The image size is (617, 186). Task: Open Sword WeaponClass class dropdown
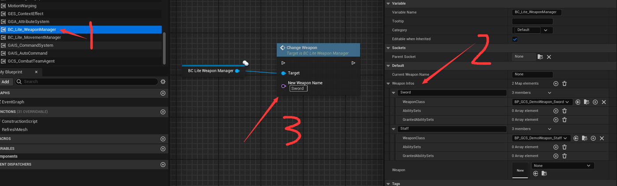coord(543,102)
